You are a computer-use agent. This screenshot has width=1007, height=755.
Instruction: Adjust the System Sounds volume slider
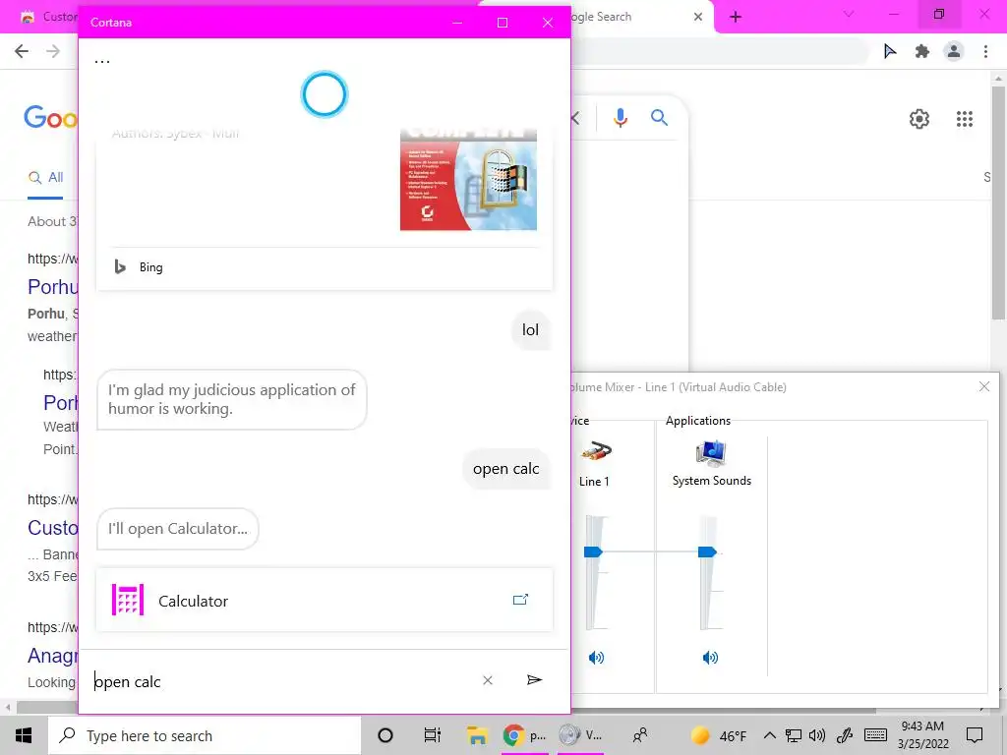point(707,552)
